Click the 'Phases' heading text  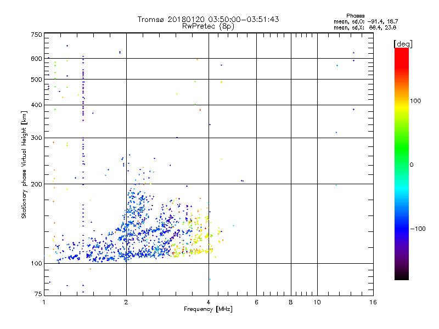[355, 16]
